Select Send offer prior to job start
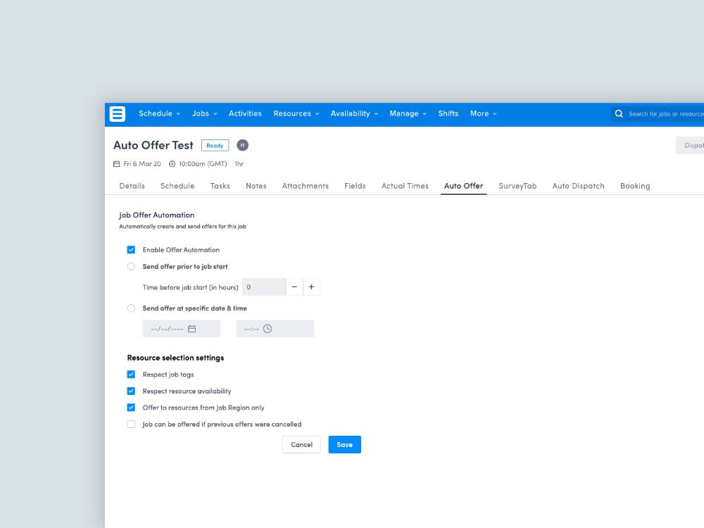The width and height of the screenshot is (704, 528). click(131, 266)
